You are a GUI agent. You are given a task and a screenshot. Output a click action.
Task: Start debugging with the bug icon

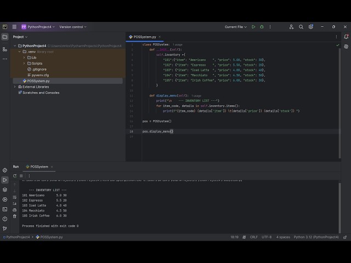262,27
